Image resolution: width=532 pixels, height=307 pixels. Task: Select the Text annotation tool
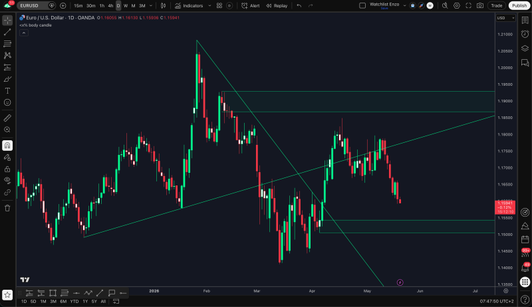(7, 91)
